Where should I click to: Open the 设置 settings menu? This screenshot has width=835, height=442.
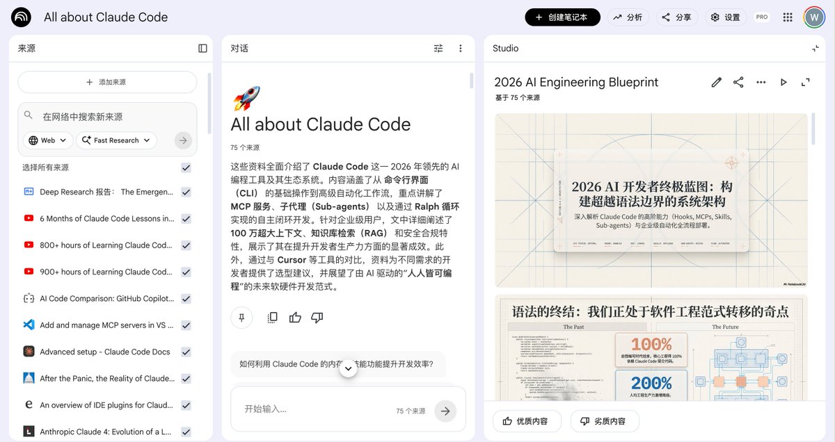point(726,17)
